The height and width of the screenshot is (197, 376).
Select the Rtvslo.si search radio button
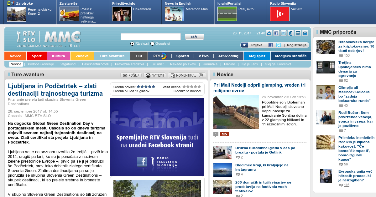(x=132, y=44)
